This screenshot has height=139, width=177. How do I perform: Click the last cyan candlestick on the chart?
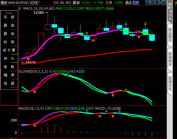click(x=152, y=38)
